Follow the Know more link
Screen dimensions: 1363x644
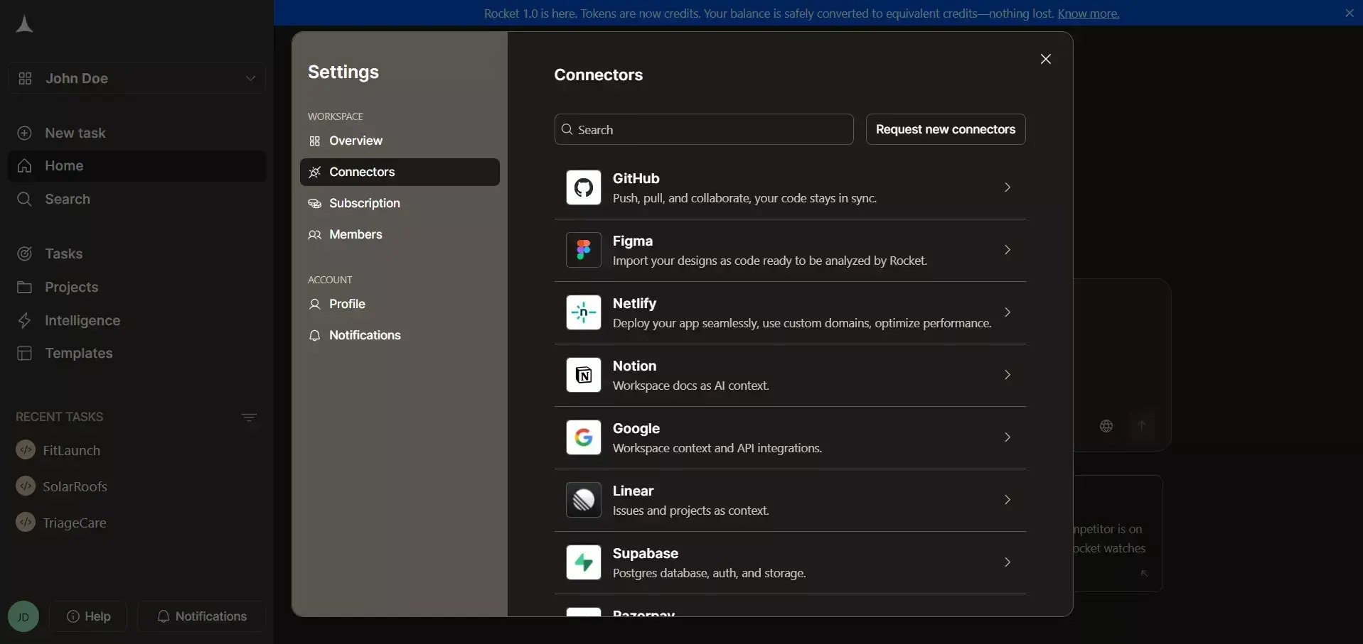coord(1088,13)
